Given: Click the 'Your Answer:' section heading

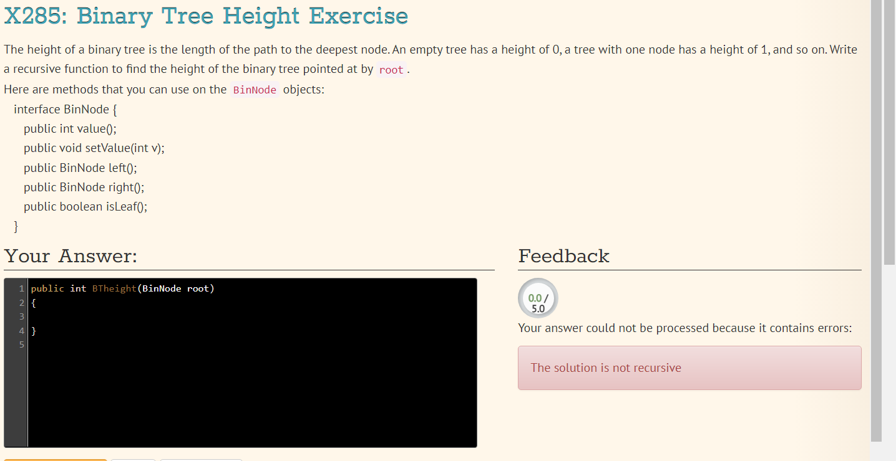Looking at the screenshot, I should (71, 256).
